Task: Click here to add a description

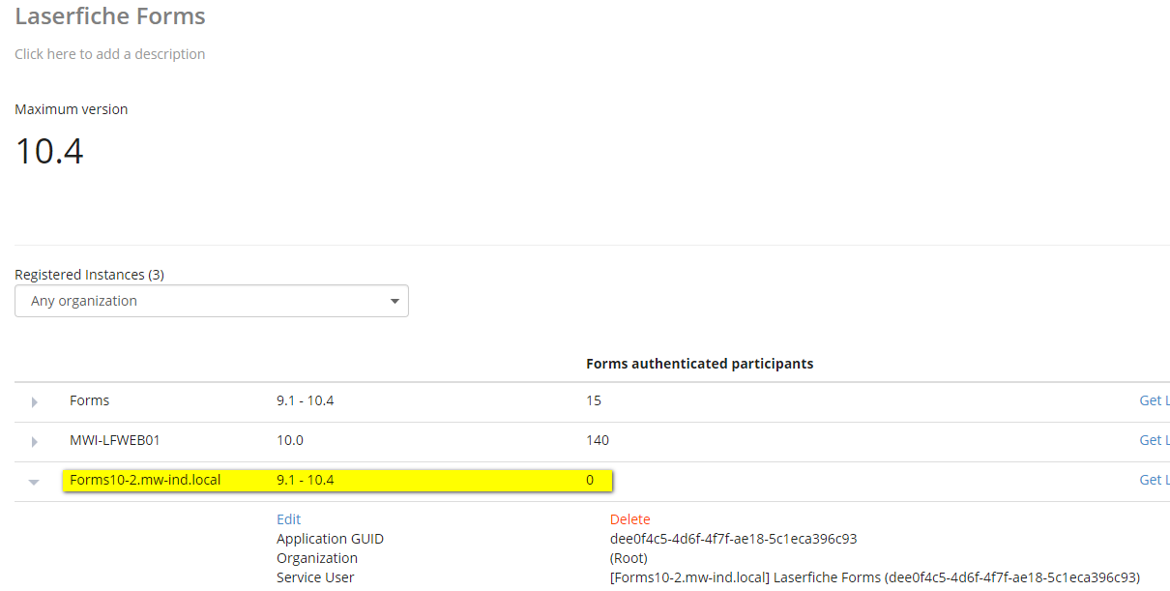Action: click(109, 54)
